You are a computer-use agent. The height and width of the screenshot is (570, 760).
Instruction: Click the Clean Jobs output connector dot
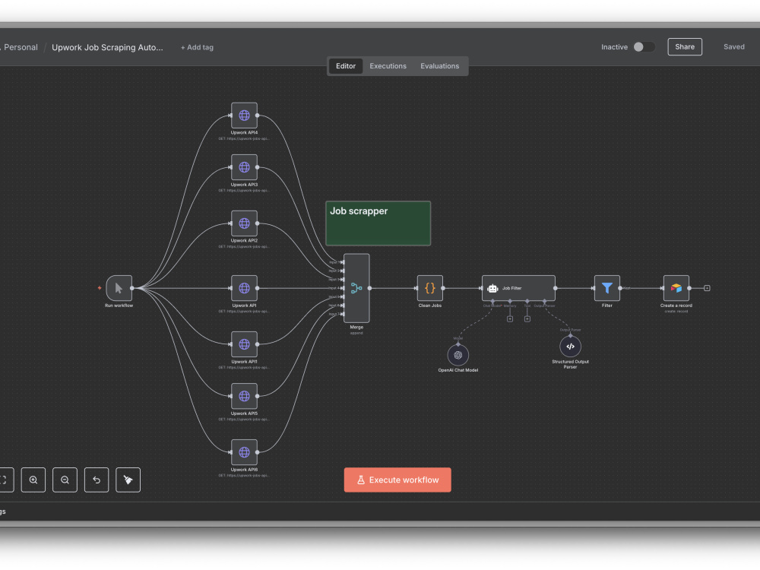click(x=443, y=288)
